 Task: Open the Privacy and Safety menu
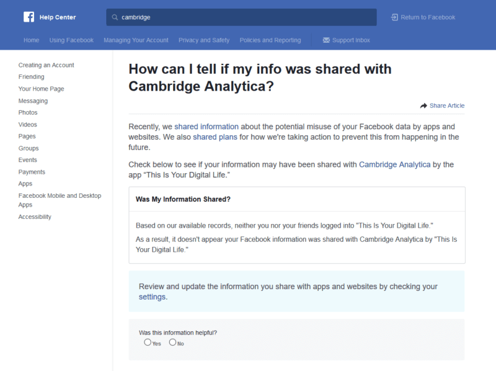coord(204,40)
